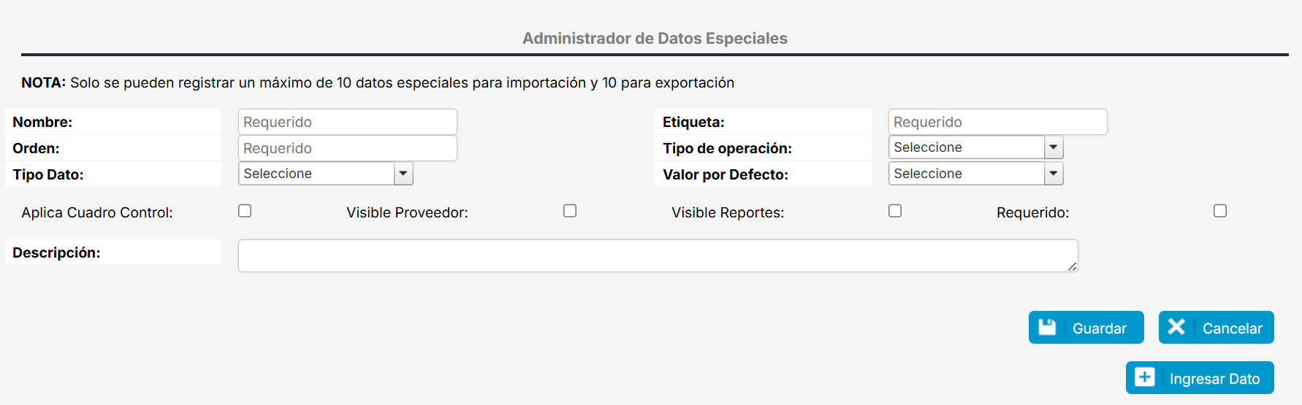Click the Etiqueta text field
Screen dimensions: 1302x405
pyautogui.click(x=997, y=122)
